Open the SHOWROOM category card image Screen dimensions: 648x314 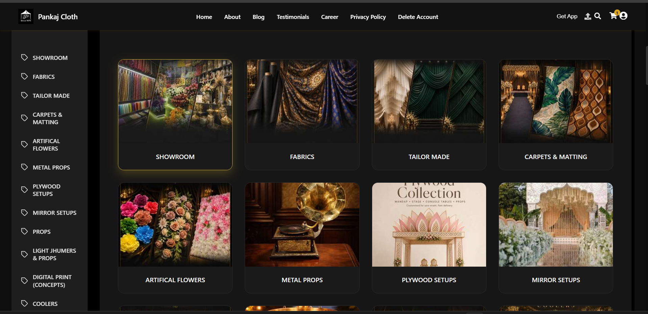(x=175, y=102)
